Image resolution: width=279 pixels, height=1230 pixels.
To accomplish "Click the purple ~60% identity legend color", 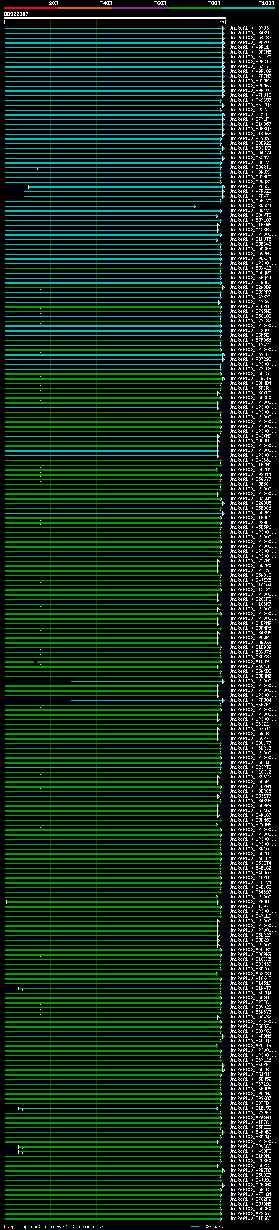I will (140, 8).
